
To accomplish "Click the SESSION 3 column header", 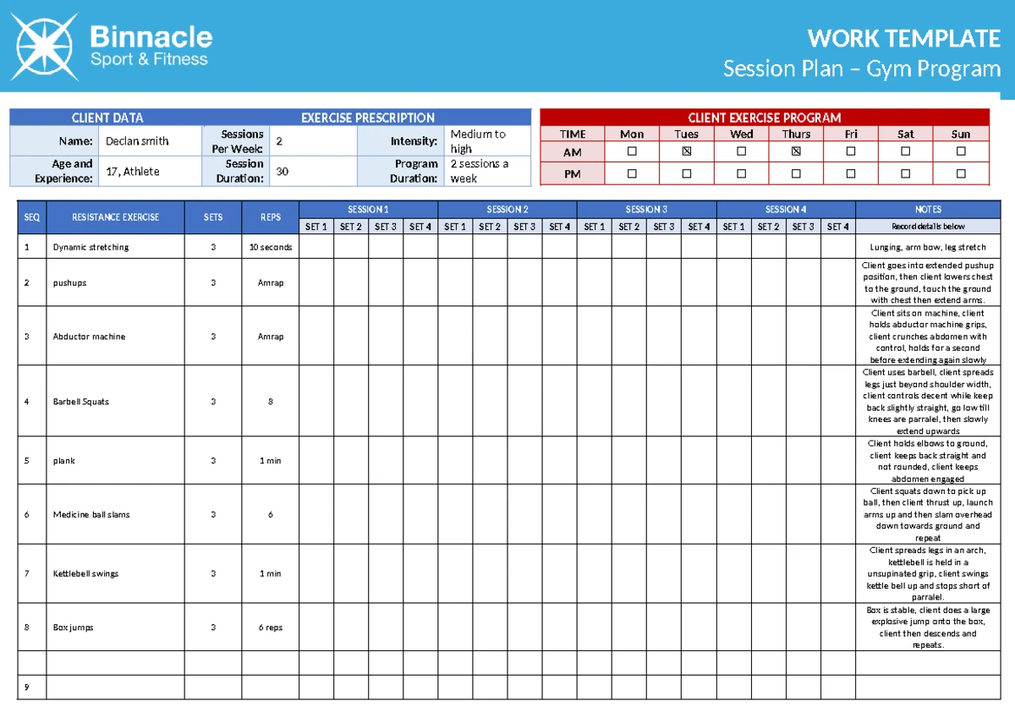I will click(x=647, y=209).
